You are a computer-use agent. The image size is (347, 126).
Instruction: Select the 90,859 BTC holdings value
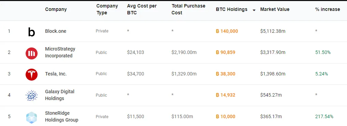pyautogui.click(x=225, y=53)
